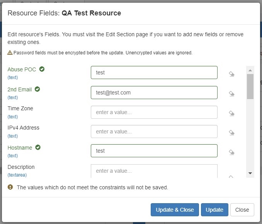Image resolution: width=262 pixels, height=224 pixels.
Task: Clear Hostname value using eraser icon
Action: pyautogui.click(x=231, y=152)
